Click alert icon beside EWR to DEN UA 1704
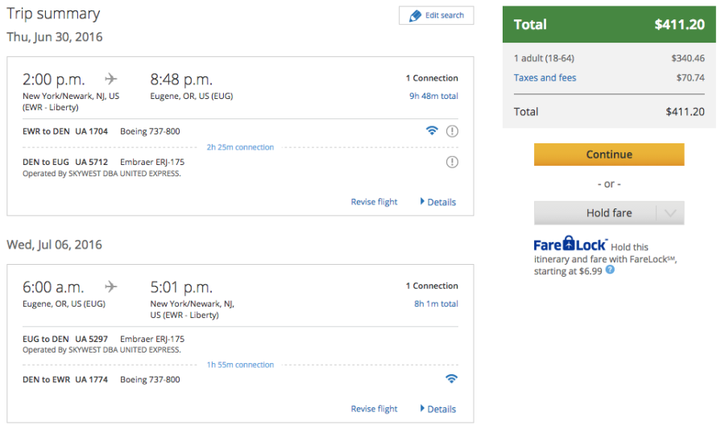 [x=452, y=130]
